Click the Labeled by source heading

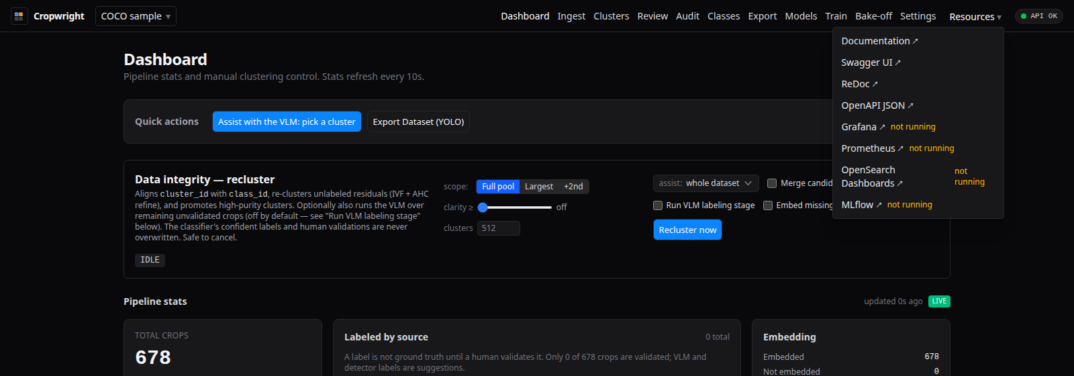(x=386, y=337)
